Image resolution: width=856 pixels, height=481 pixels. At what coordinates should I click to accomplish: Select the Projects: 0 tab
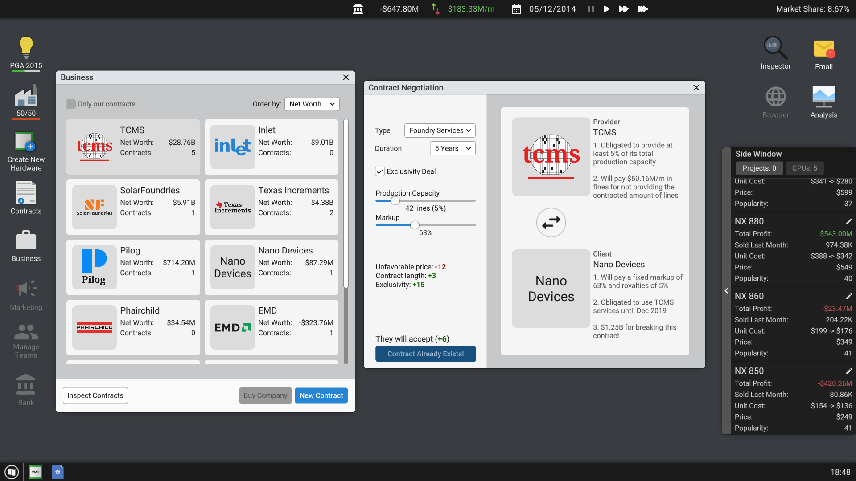[x=759, y=168]
